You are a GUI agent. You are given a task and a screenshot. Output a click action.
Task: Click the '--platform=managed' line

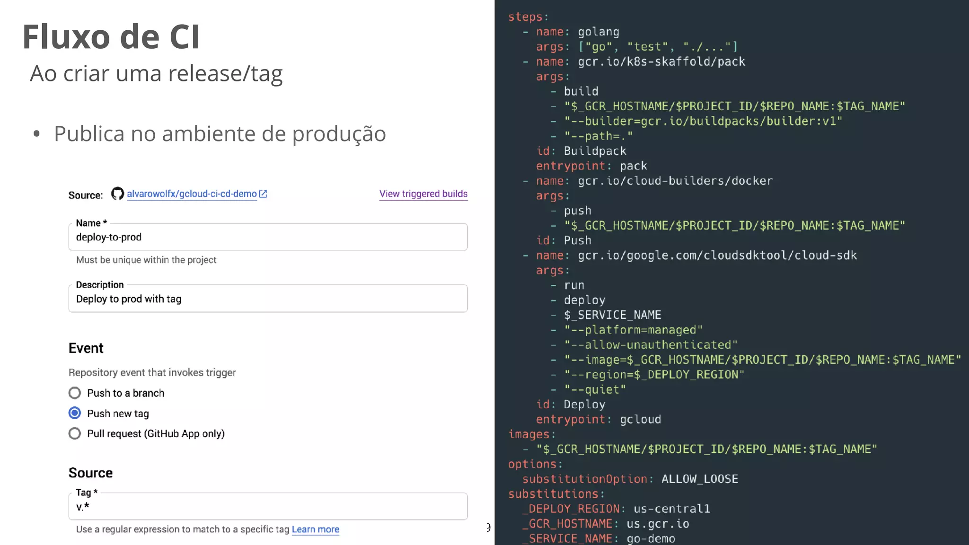626,330
